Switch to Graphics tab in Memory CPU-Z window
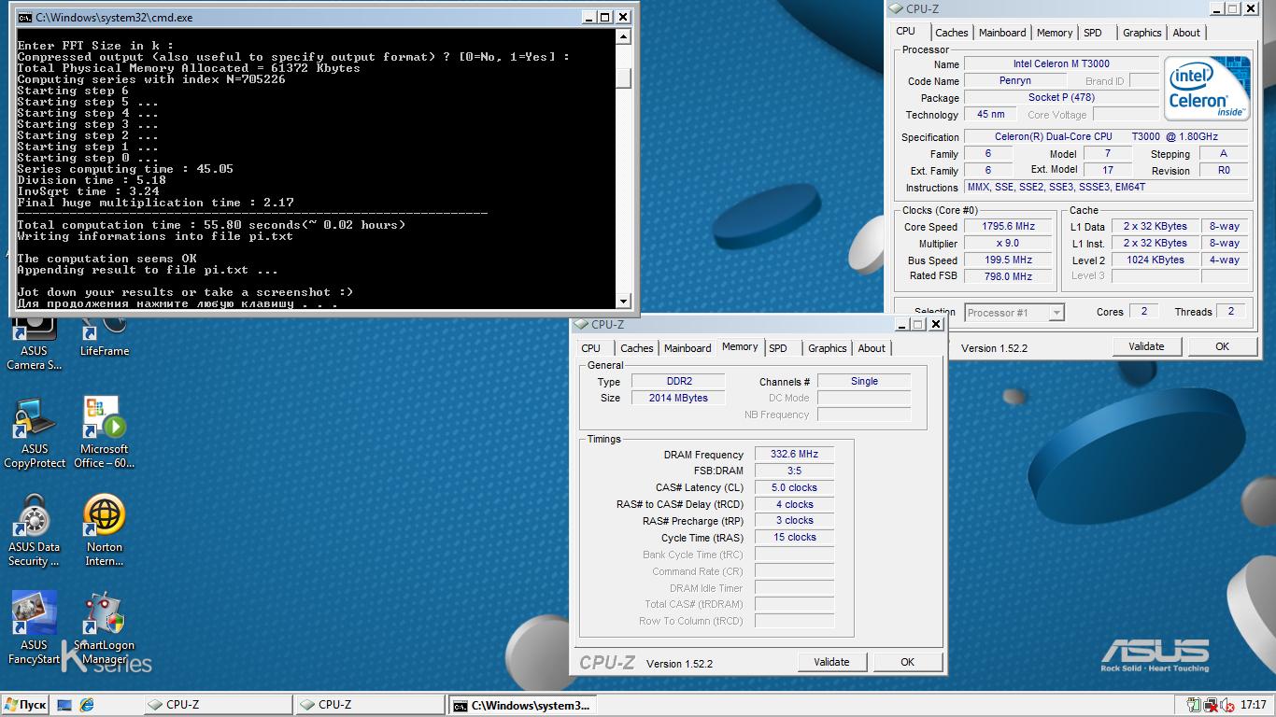Image resolution: width=1276 pixels, height=717 pixels. coord(827,348)
